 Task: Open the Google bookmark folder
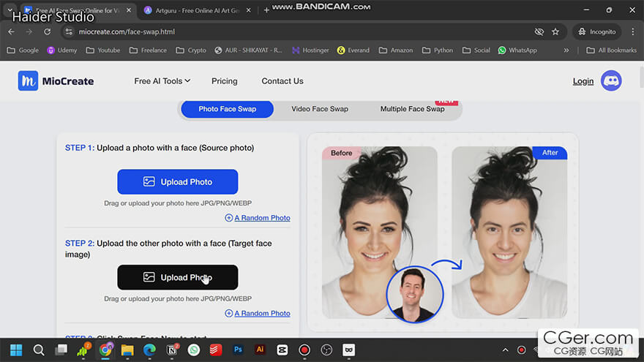23,50
